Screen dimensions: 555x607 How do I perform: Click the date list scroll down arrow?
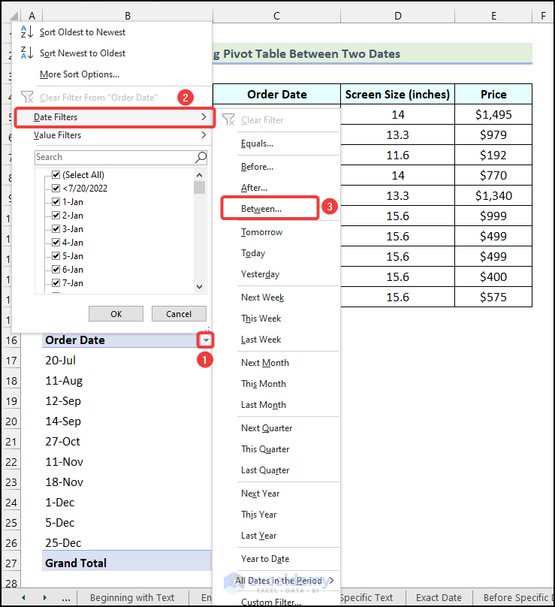[x=199, y=287]
